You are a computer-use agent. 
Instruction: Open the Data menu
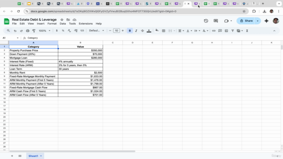tap(63, 23)
